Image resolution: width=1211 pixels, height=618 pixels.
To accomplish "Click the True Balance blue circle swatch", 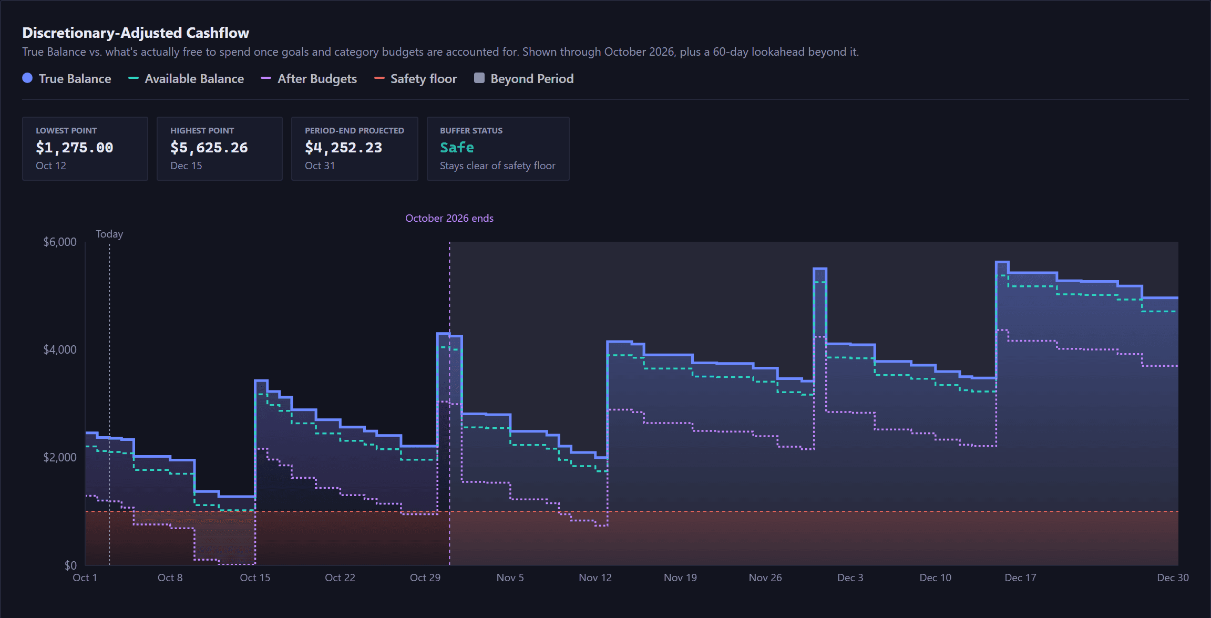I will pos(27,78).
